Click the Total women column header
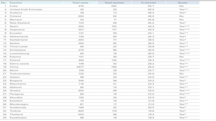Image resolution: width=216 pixels, height=121 pixels. pos(114,3)
